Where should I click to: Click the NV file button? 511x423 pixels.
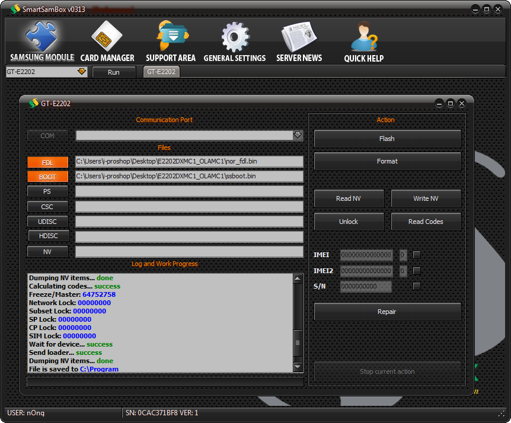[47, 252]
